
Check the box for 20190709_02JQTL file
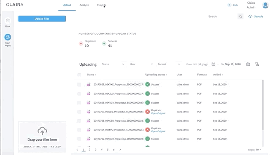pyautogui.click(x=79, y=112)
